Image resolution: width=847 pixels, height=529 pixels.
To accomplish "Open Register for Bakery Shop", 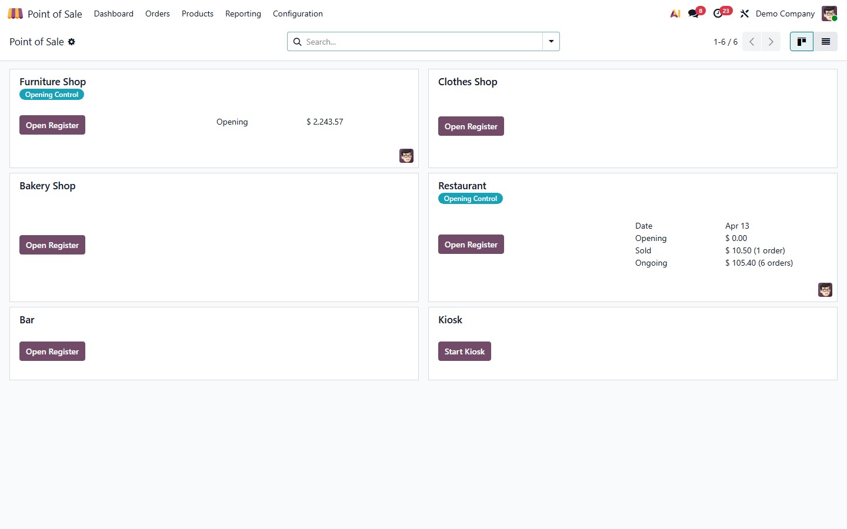I will 52,245.
